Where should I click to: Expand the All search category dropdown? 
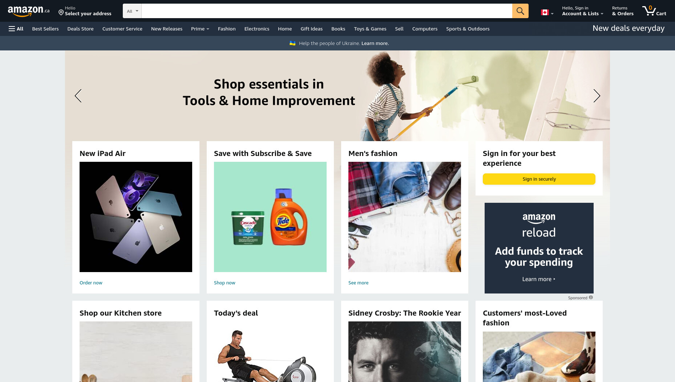[x=132, y=11]
